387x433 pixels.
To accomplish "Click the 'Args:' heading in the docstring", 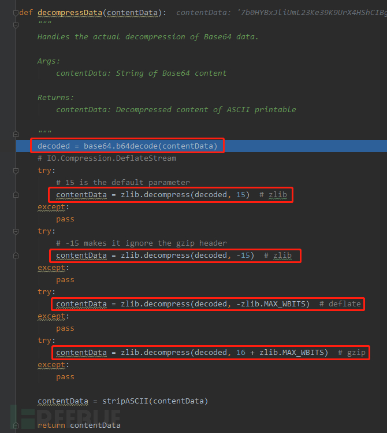I will click(x=49, y=61).
